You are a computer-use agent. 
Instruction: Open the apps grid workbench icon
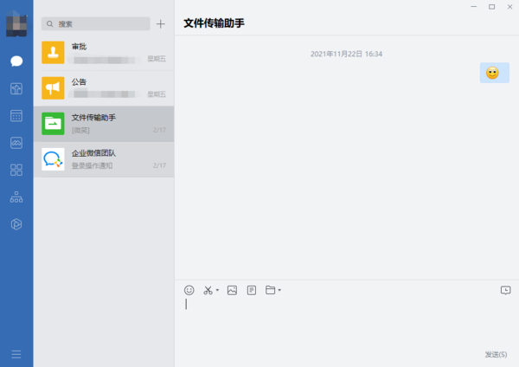(x=16, y=170)
